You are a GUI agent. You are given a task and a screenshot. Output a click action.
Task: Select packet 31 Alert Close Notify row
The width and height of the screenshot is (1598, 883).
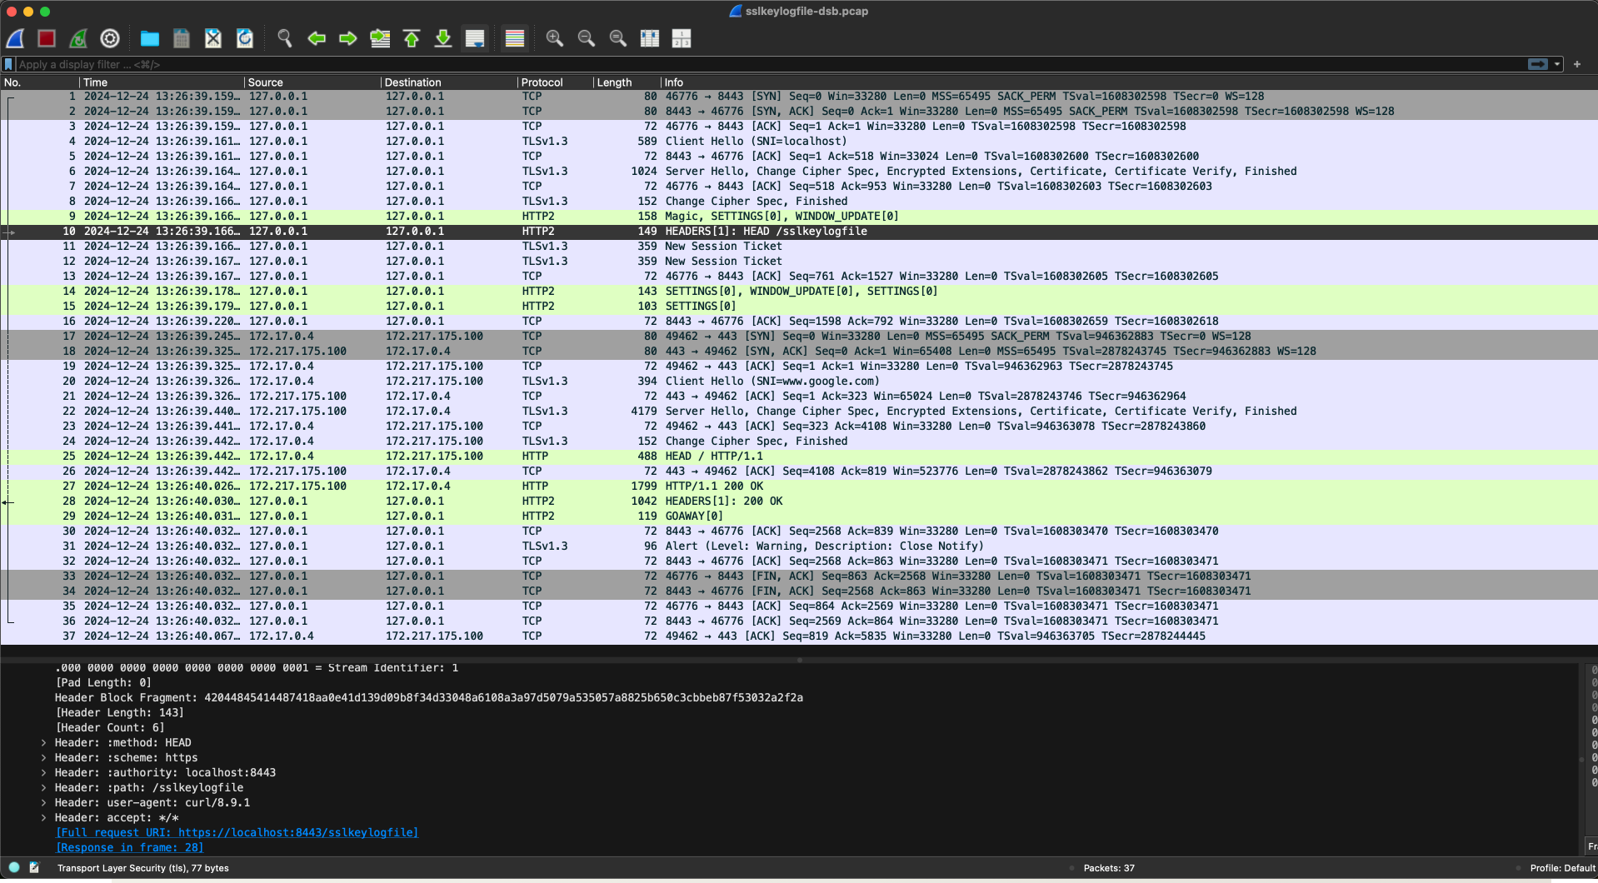coord(799,546)
